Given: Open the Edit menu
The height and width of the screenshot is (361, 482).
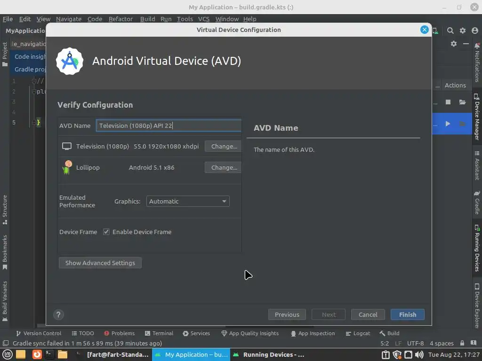Looking at the screenshot, I should pos(25,19).
